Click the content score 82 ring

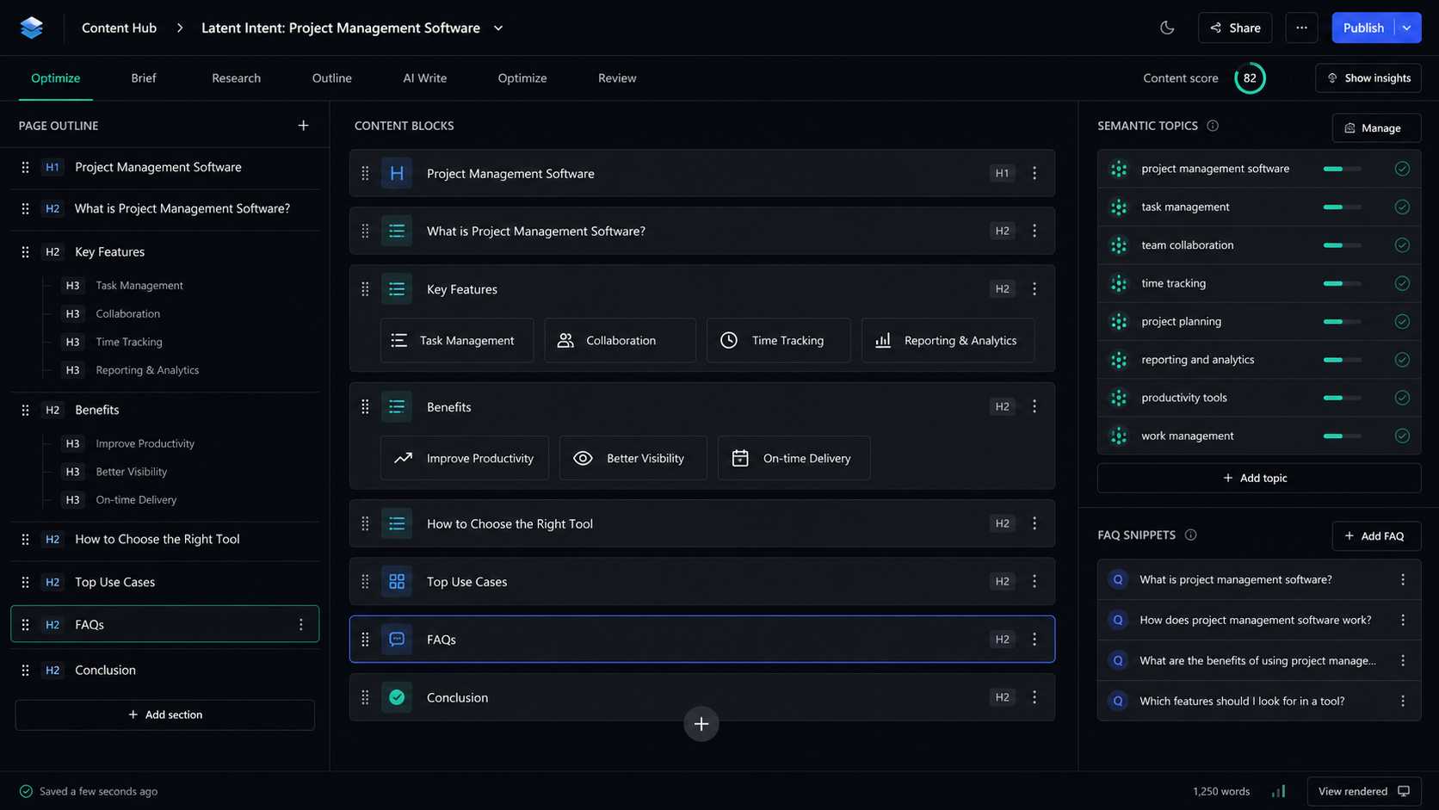(1250, 77)
